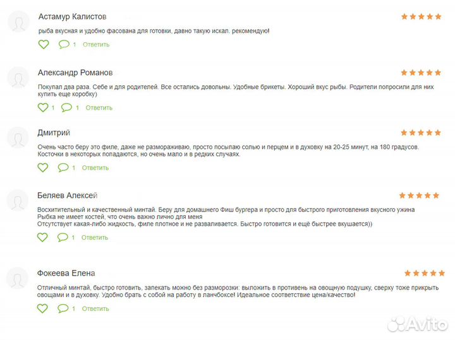Screen dimensions: 455x340
Task: Open comments on Фокеева Елена's review
Action: point(63,309)
